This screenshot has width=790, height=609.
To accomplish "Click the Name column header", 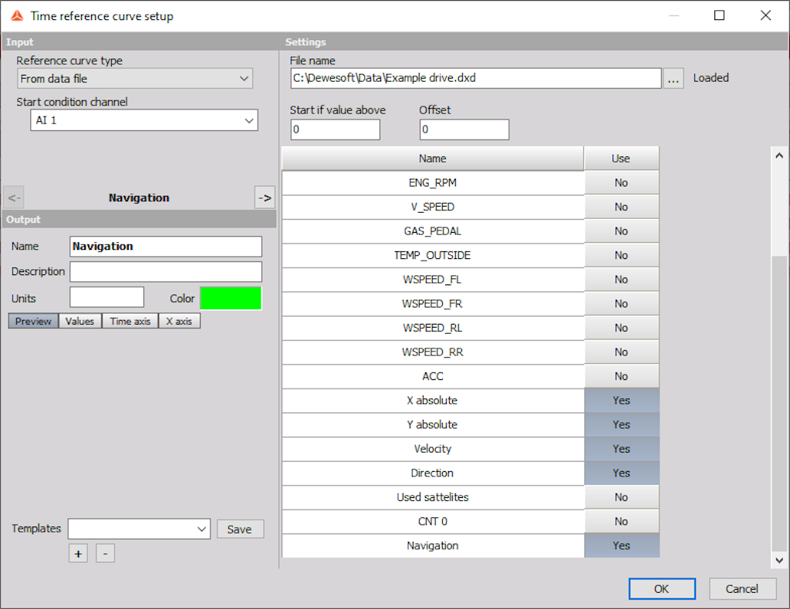I will click(433, 159).
